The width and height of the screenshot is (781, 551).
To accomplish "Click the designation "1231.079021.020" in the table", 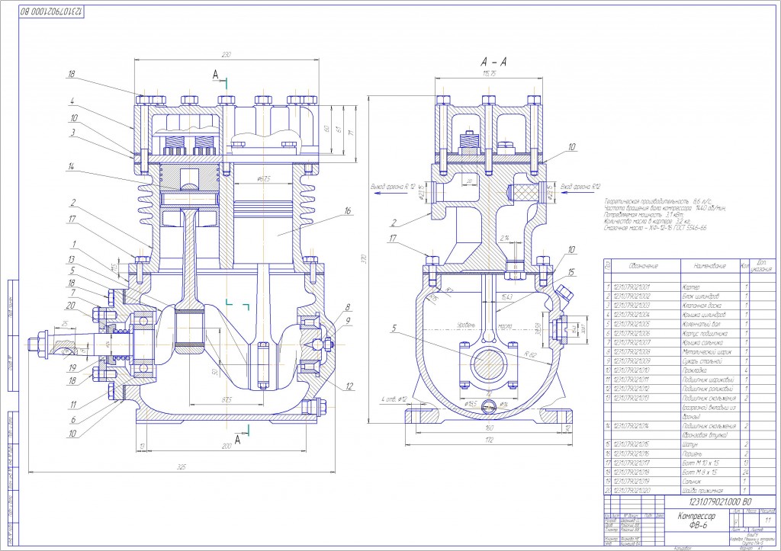I will click(x=632, y=491).
